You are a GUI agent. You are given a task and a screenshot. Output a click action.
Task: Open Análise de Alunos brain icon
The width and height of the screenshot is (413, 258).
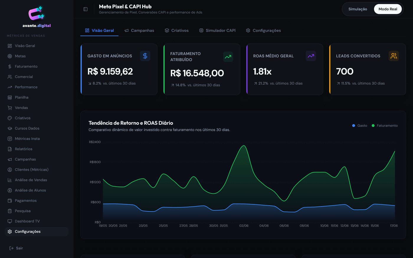pos(10,190)
